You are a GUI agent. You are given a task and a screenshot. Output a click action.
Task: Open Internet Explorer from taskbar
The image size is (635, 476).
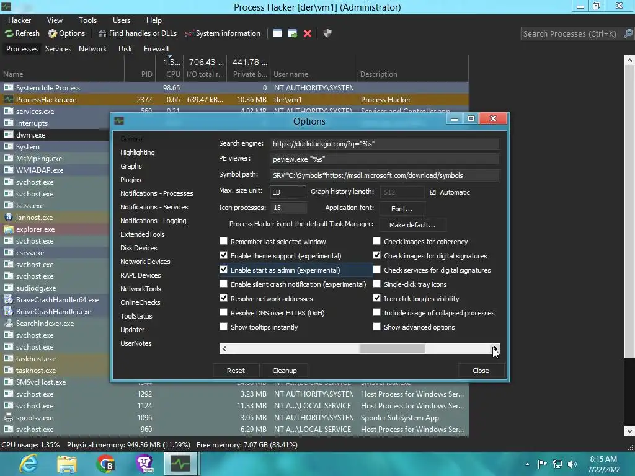(29, 464)
